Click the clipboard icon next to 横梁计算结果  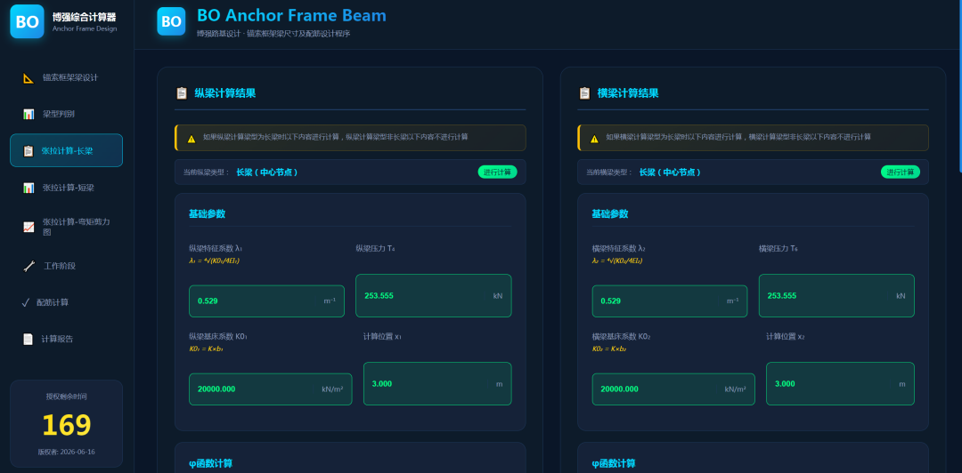[x=584, y=93]
